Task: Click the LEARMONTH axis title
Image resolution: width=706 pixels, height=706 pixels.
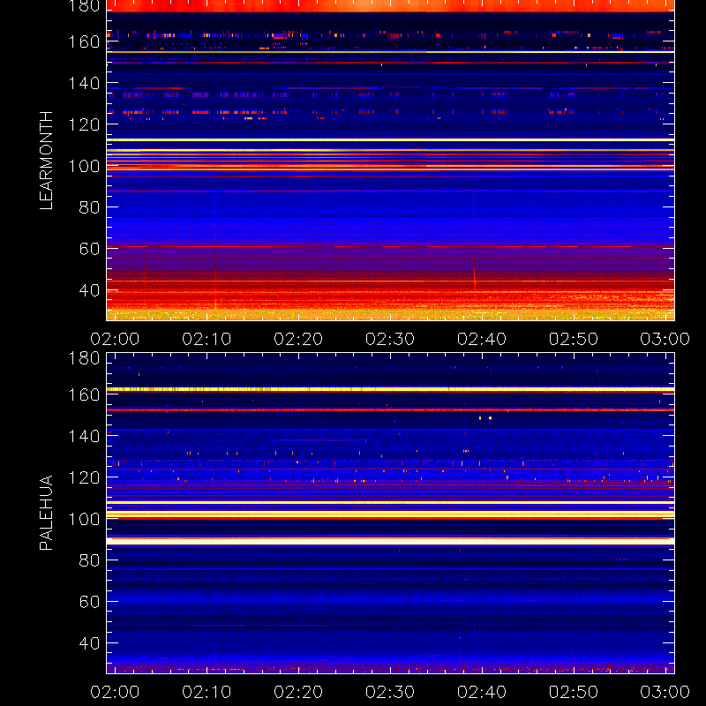Action: point(47,161)
